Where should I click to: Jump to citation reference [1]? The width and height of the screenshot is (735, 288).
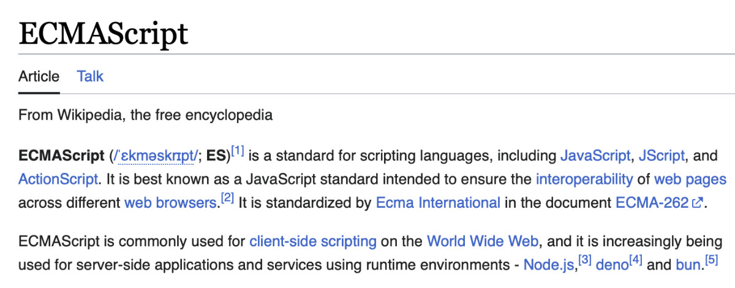[238, 151]
